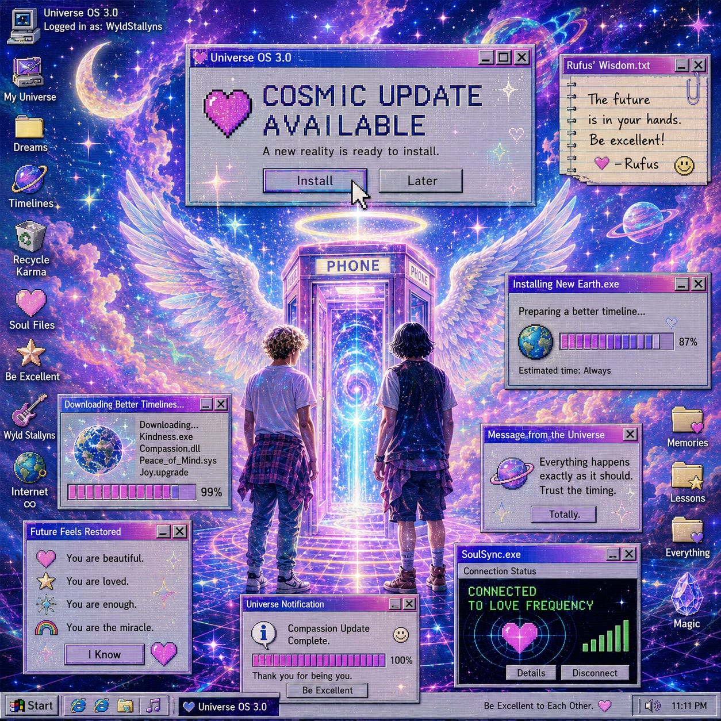The height and width of the screenshot is (721, 721).
Task: Click the PHONE sign on the booth
Action: (353, 266)
